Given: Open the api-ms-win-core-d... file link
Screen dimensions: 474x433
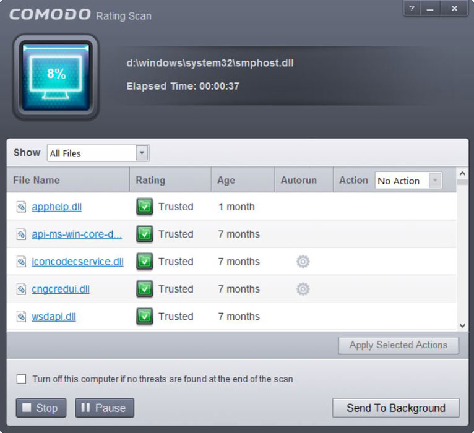Looking at the screenshot, I should [x=77, y=234].
